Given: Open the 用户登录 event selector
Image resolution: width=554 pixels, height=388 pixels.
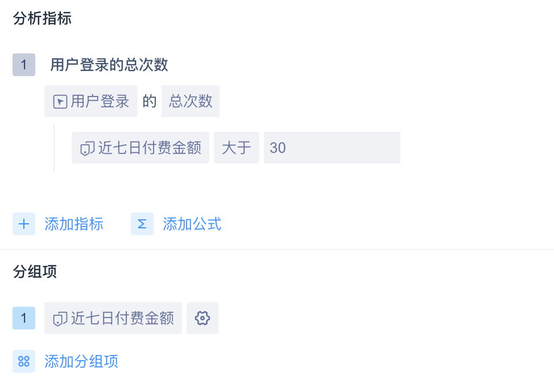Looking at the screenshot, I should pyautogui.click(x=91, y=101).
